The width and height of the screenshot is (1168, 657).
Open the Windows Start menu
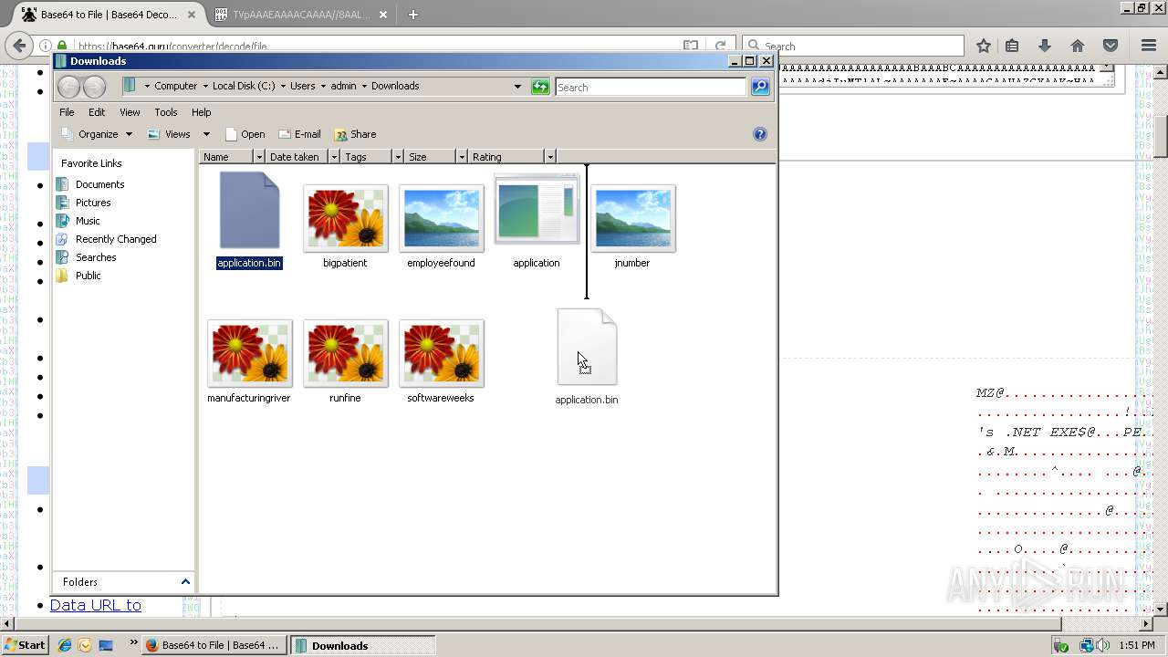point(25,645)
